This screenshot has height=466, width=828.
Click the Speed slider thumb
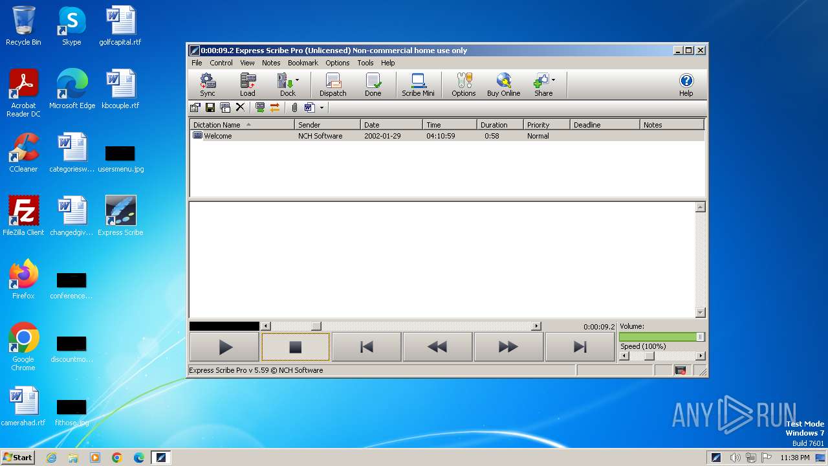649,356
